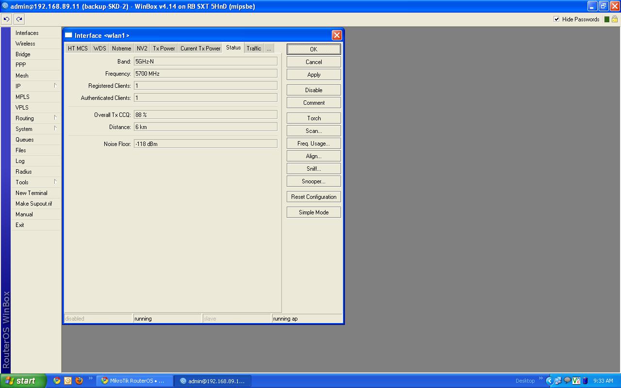Click the Comment button
Viewport: 621px width, 388px height.
click(x=314, y=103)
